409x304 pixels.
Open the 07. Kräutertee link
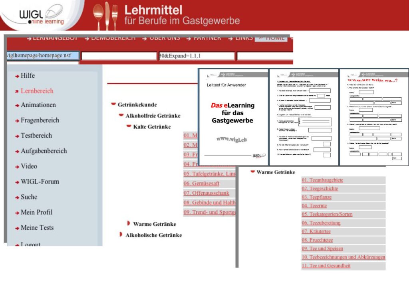coord(316,231)
